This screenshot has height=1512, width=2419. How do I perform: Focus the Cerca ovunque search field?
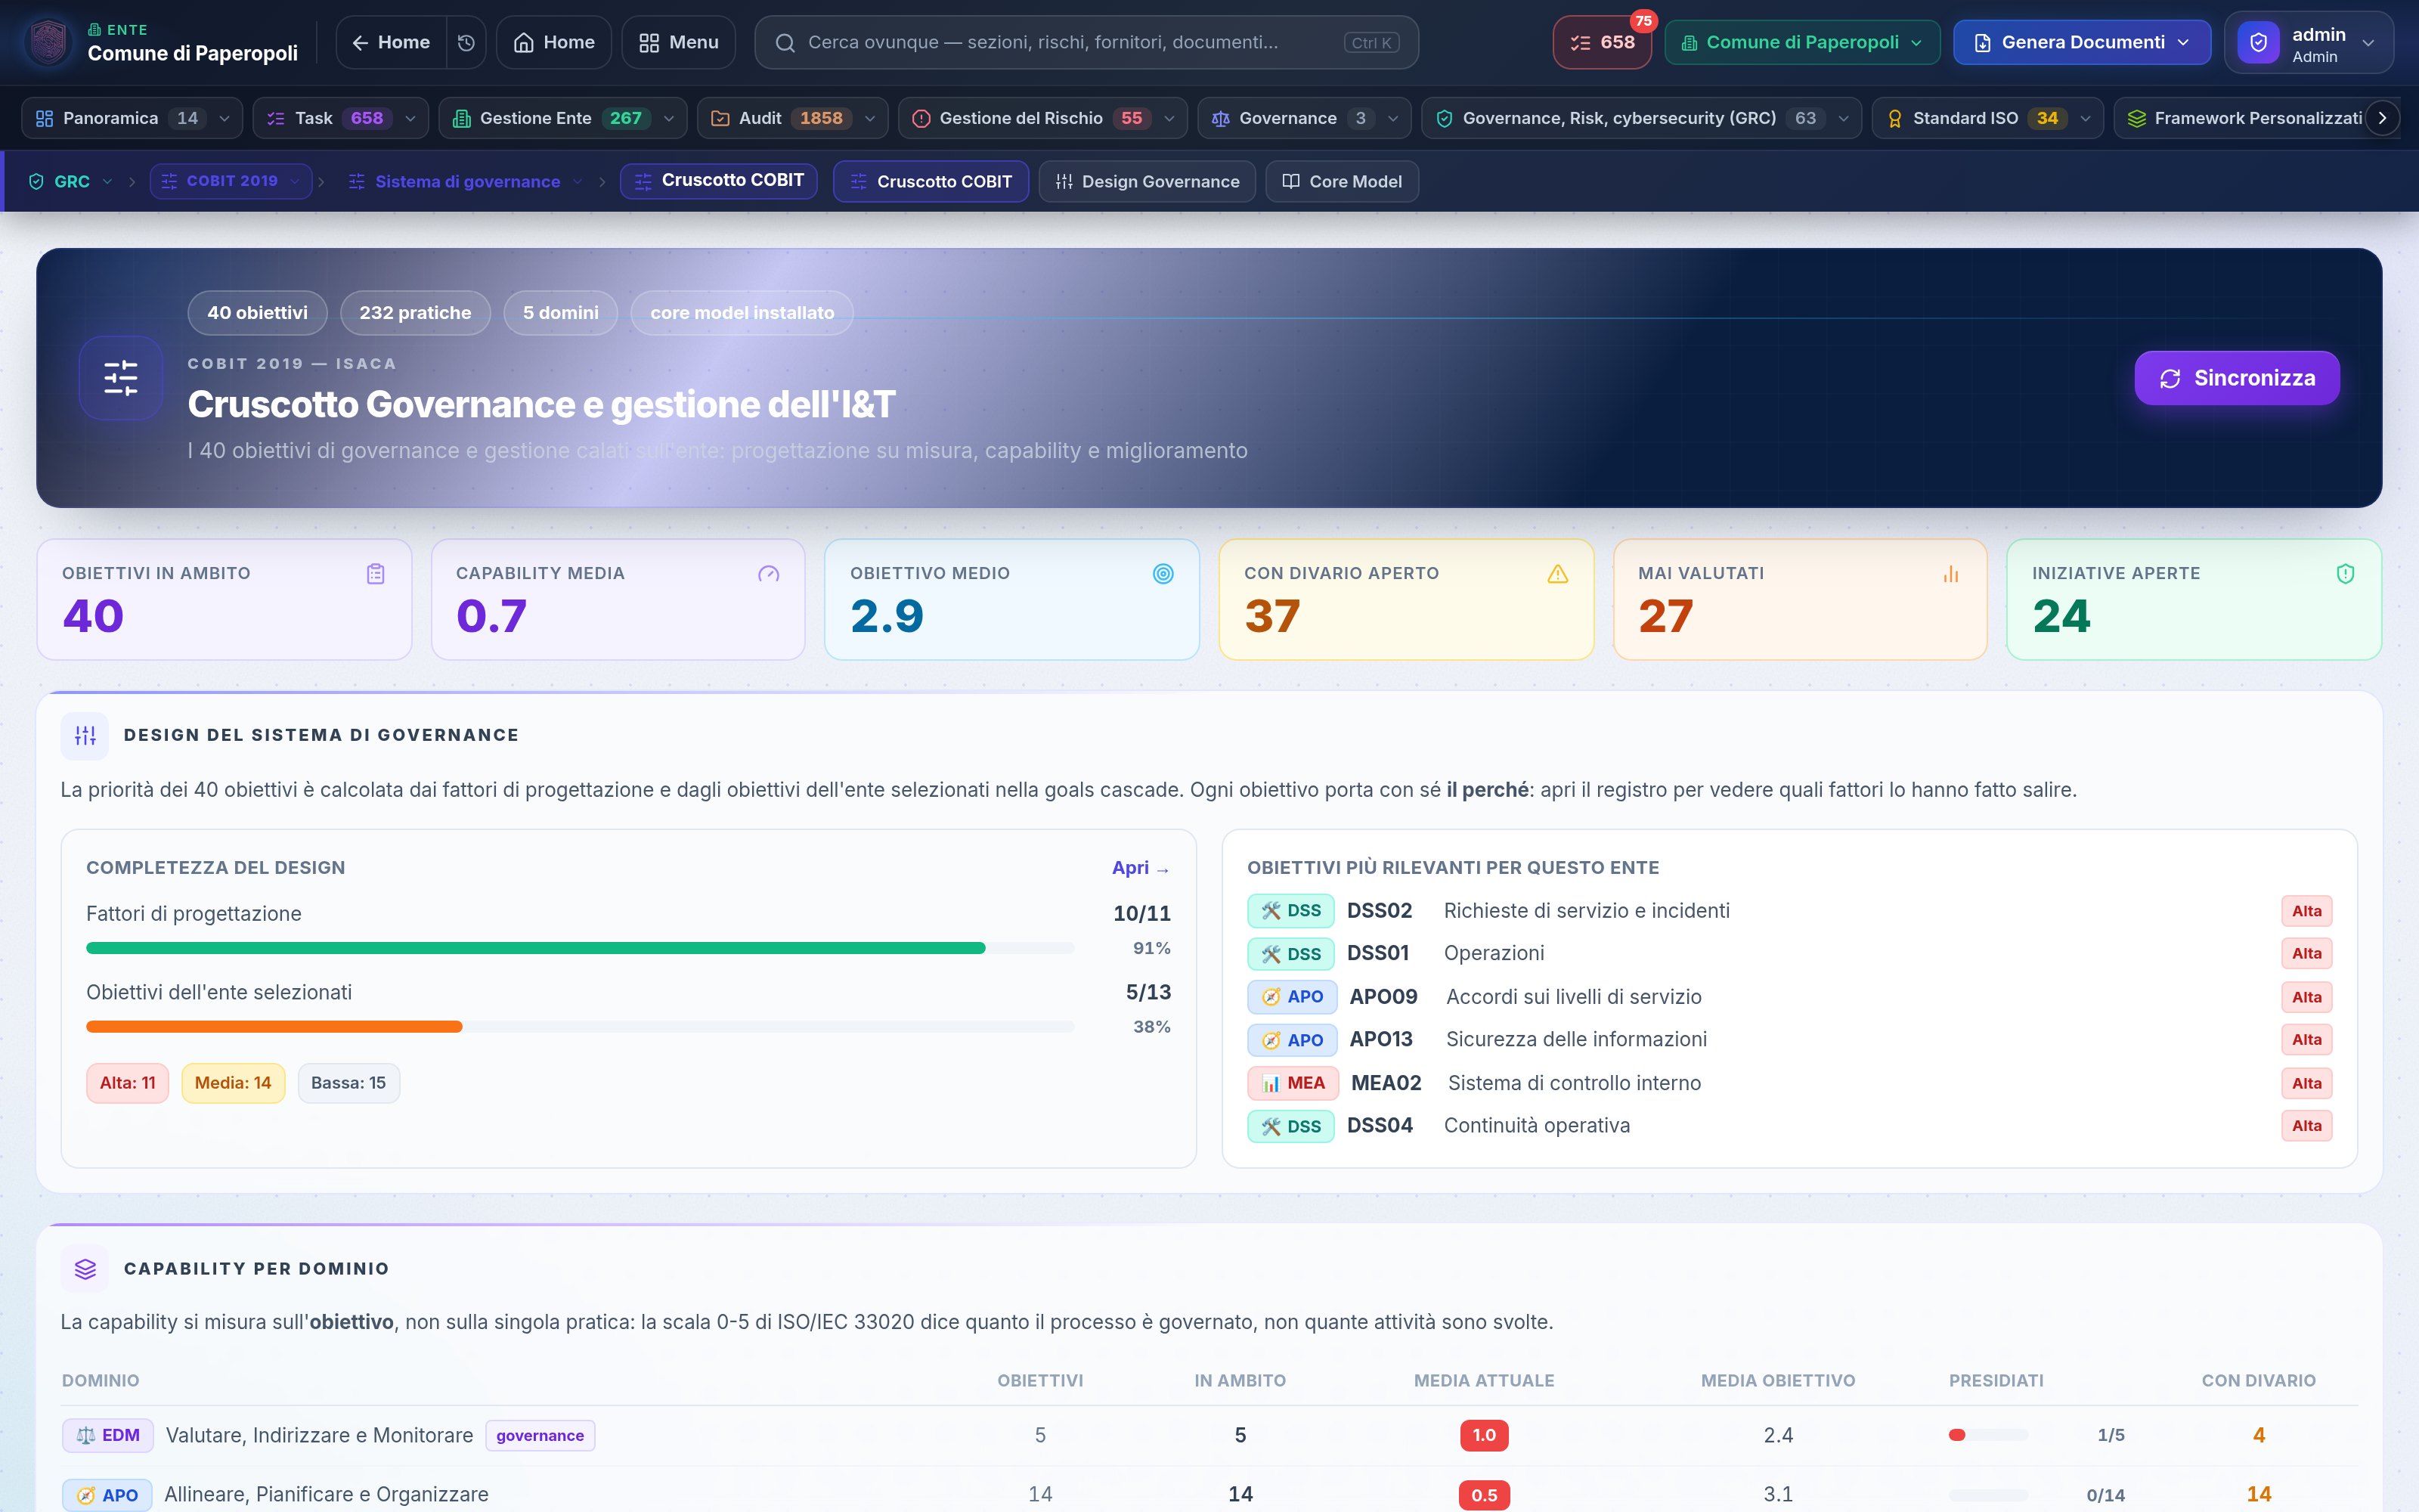[1086, 42]
